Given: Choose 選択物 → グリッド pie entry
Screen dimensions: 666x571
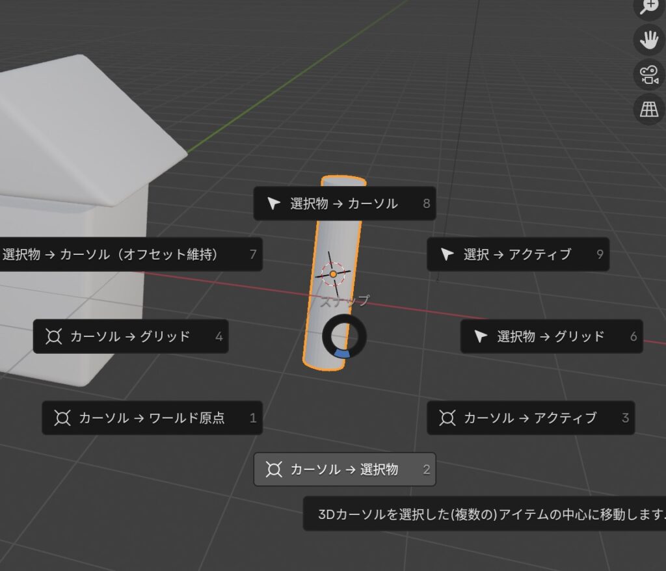Looking at the screenshot, I should [551, 336].
